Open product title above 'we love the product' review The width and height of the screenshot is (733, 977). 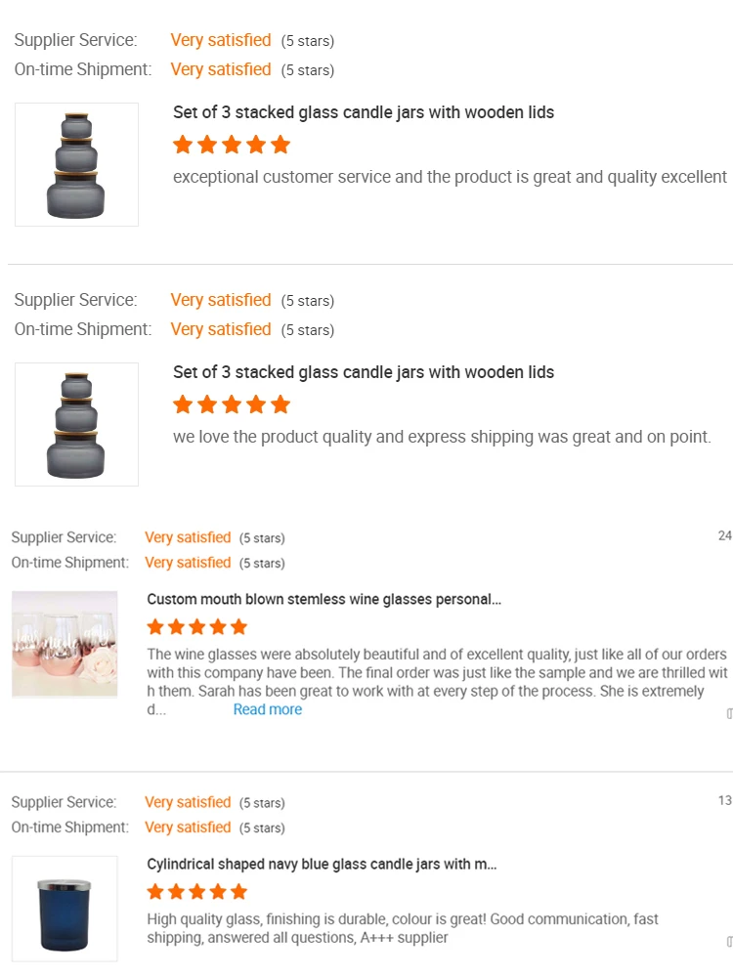(364, 372)
